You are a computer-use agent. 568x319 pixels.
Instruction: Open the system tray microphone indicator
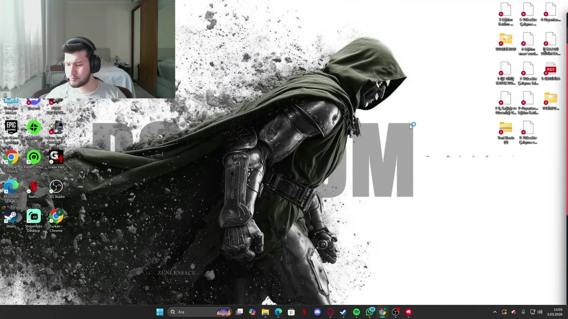coord(523,312)
